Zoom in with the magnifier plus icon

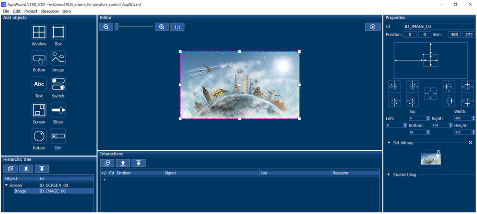point(161,27)
